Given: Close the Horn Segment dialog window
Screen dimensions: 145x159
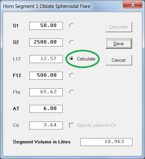Looking at the screenshot, I should point(133,4).
